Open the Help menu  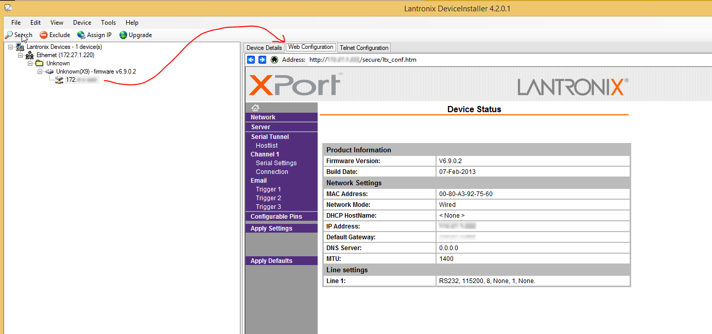point(132,23)
